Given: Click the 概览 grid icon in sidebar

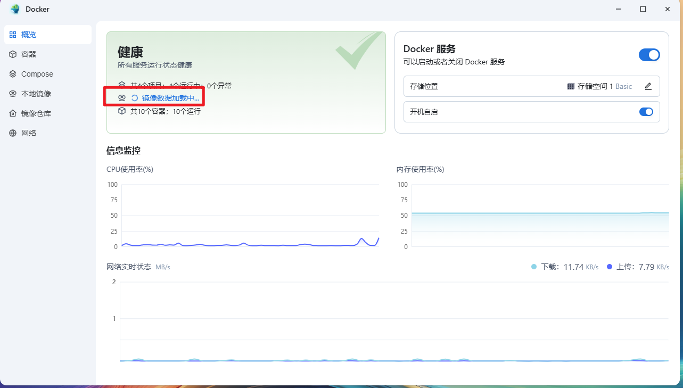Looking at the screenshot, I should 13,35.
